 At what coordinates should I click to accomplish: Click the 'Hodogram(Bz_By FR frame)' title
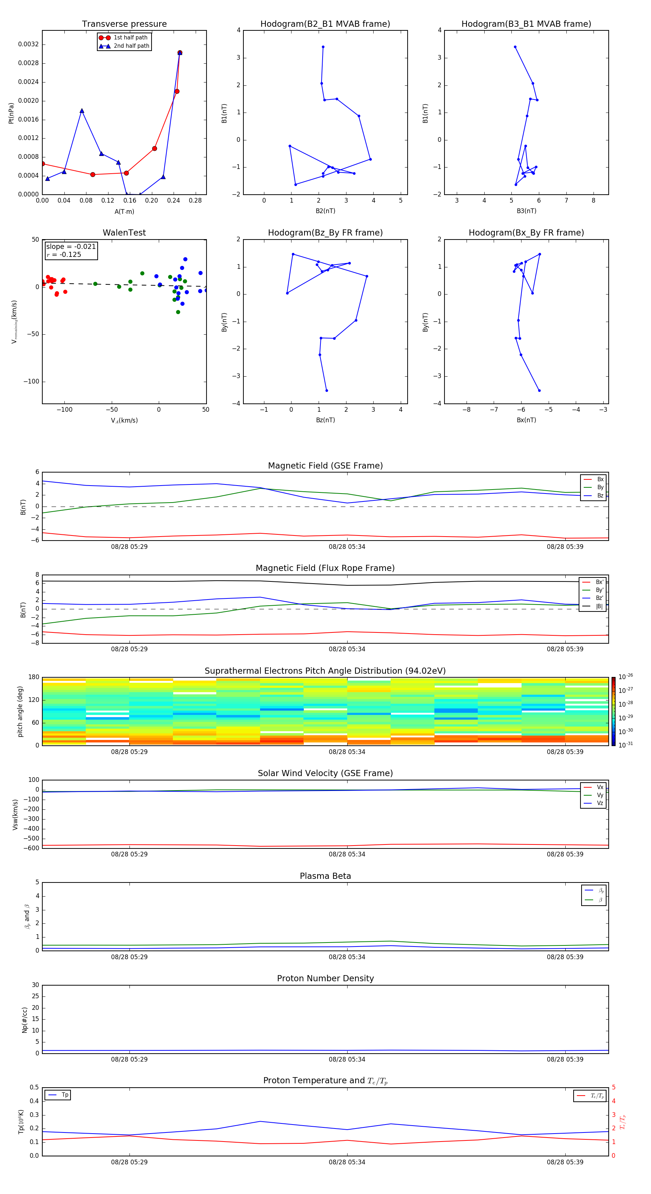coord(325,233)
